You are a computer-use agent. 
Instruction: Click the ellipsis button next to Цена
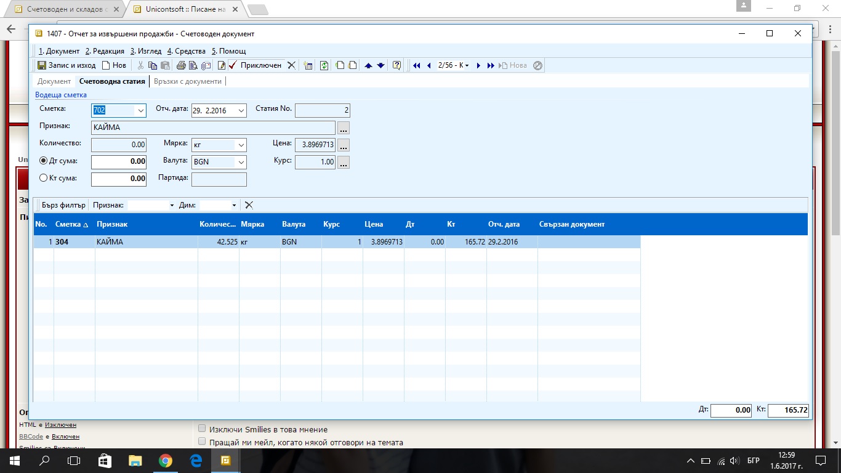tap(344, 145)
